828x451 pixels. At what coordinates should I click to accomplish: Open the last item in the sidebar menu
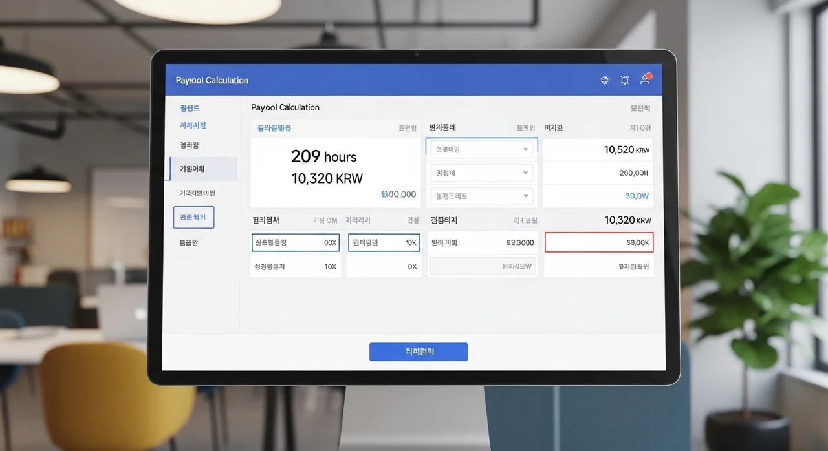190,243
